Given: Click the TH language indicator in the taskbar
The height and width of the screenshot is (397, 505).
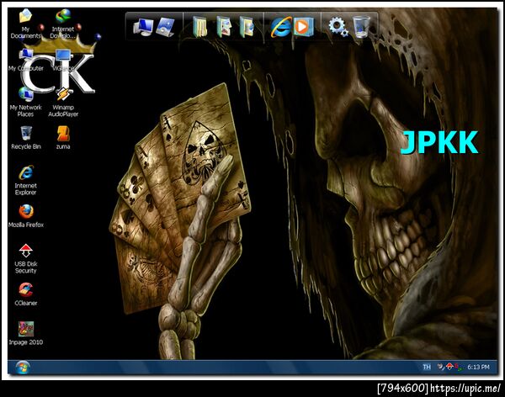Looking at the screenshot, I should (x=427, y=367).
